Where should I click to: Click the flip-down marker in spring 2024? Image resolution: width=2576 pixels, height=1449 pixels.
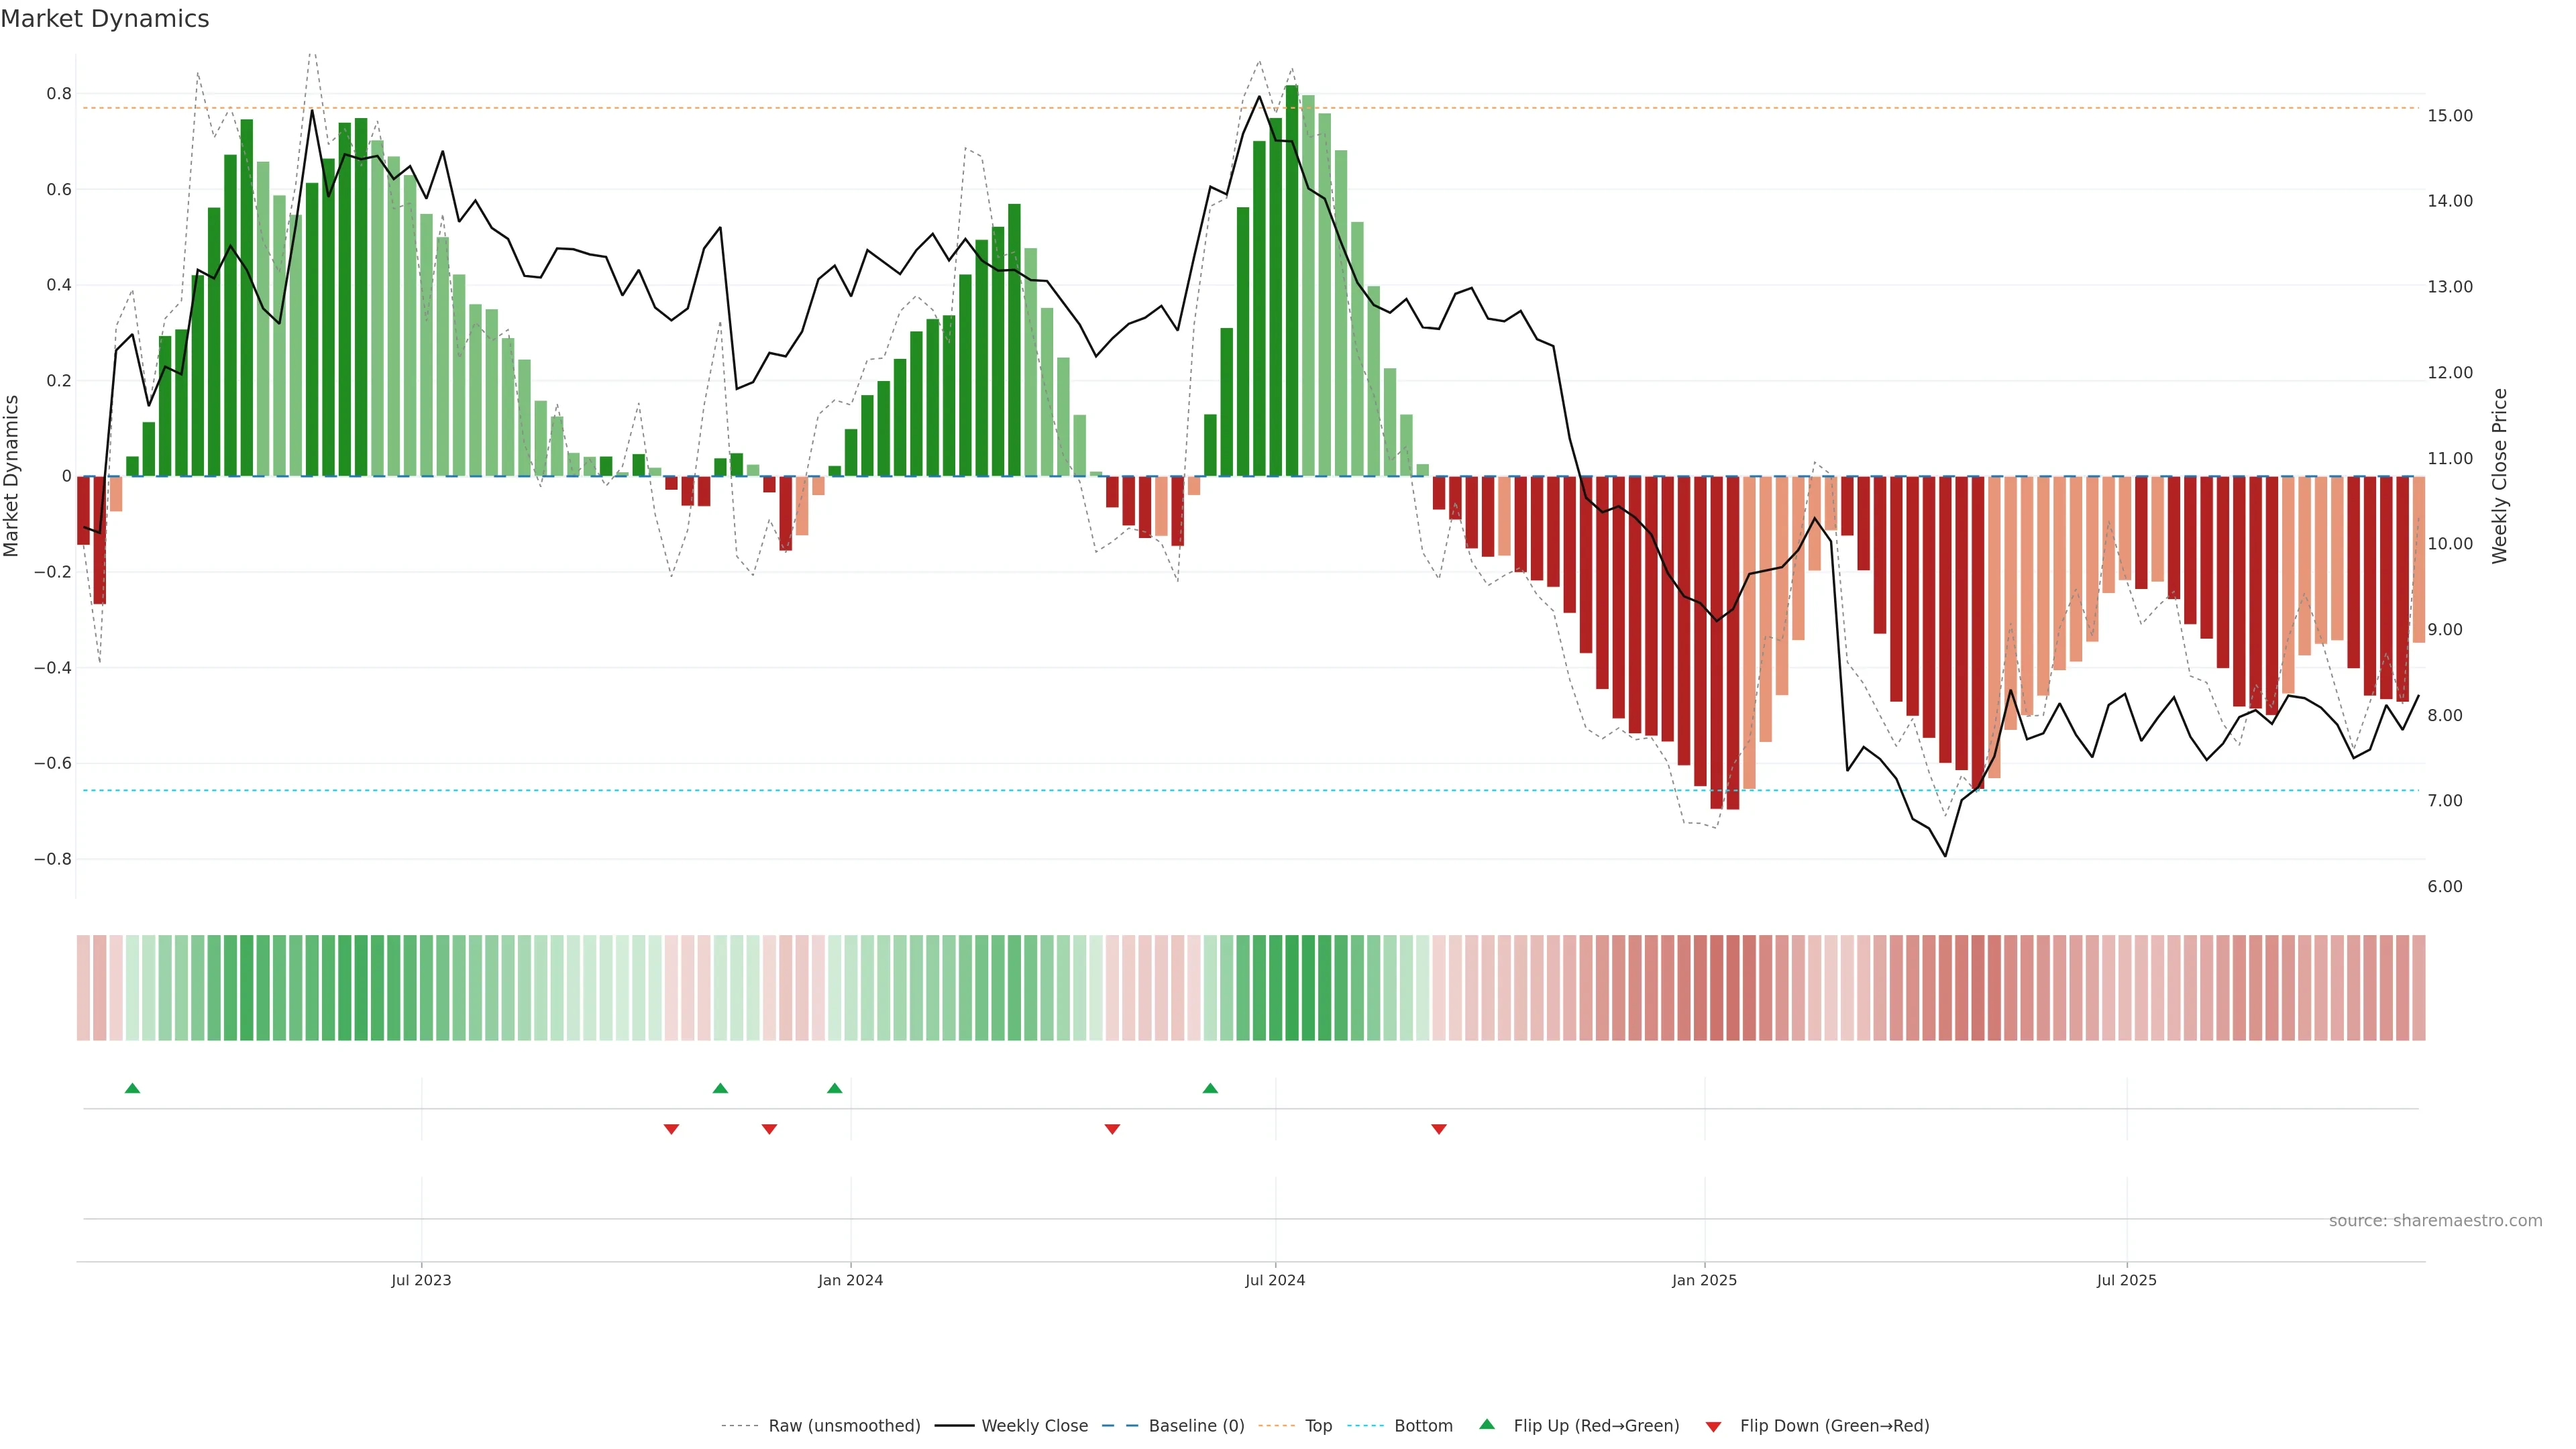click(1112, 1129)
